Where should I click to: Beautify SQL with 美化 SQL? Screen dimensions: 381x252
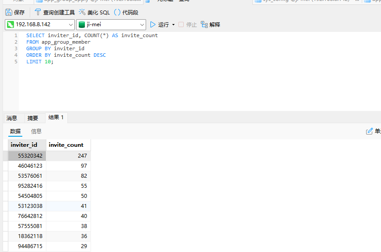[x=94, y=12]
